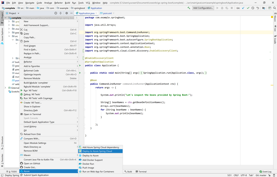Expand the Local History submenu
The image size is (277, 177).
pyautogui.click(x=49, y=126)
